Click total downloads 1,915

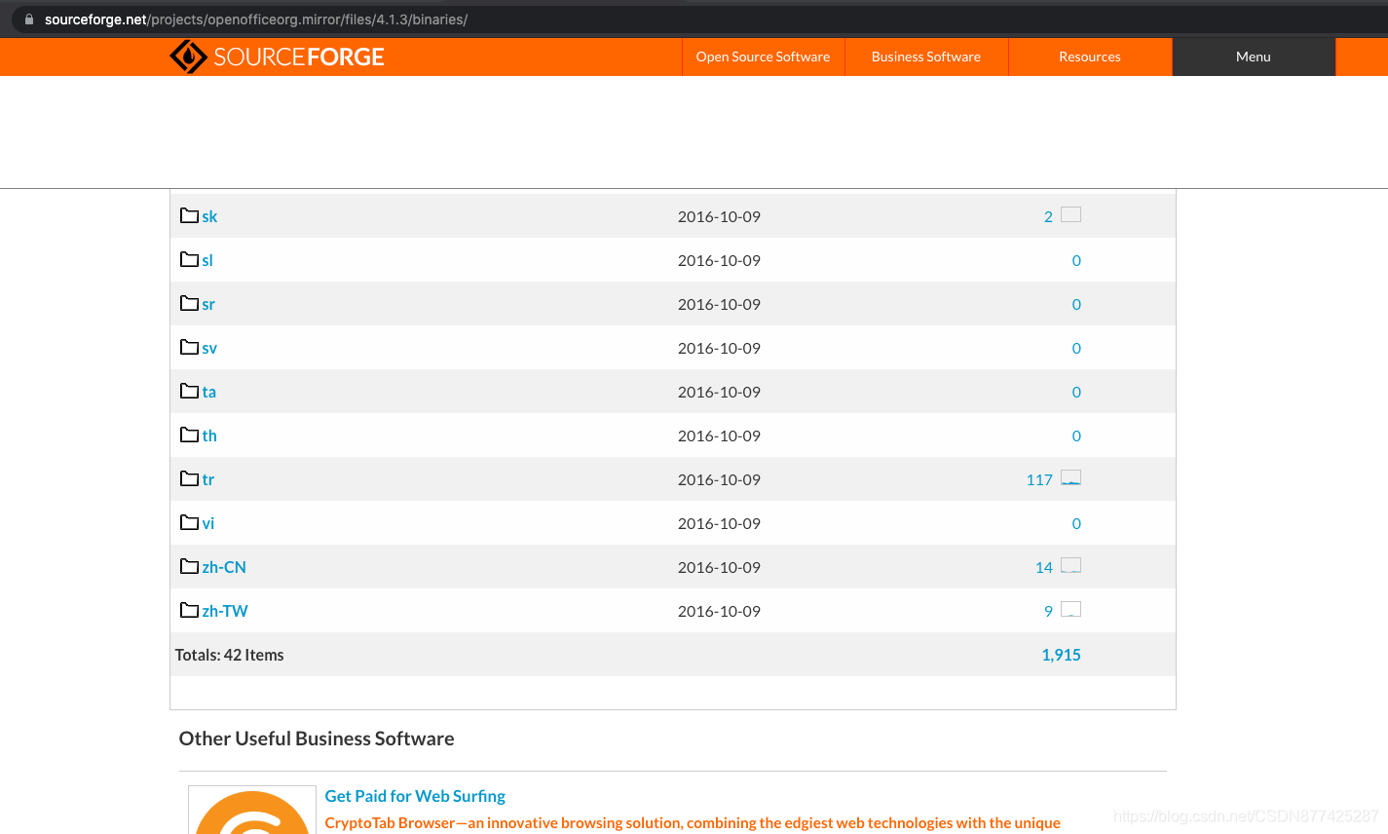coord(1061,655)
